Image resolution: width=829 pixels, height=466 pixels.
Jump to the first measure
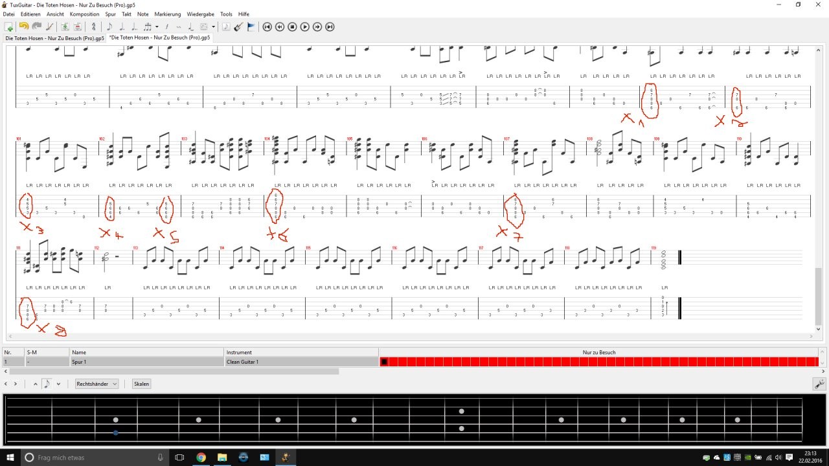[x=267, y=27]
